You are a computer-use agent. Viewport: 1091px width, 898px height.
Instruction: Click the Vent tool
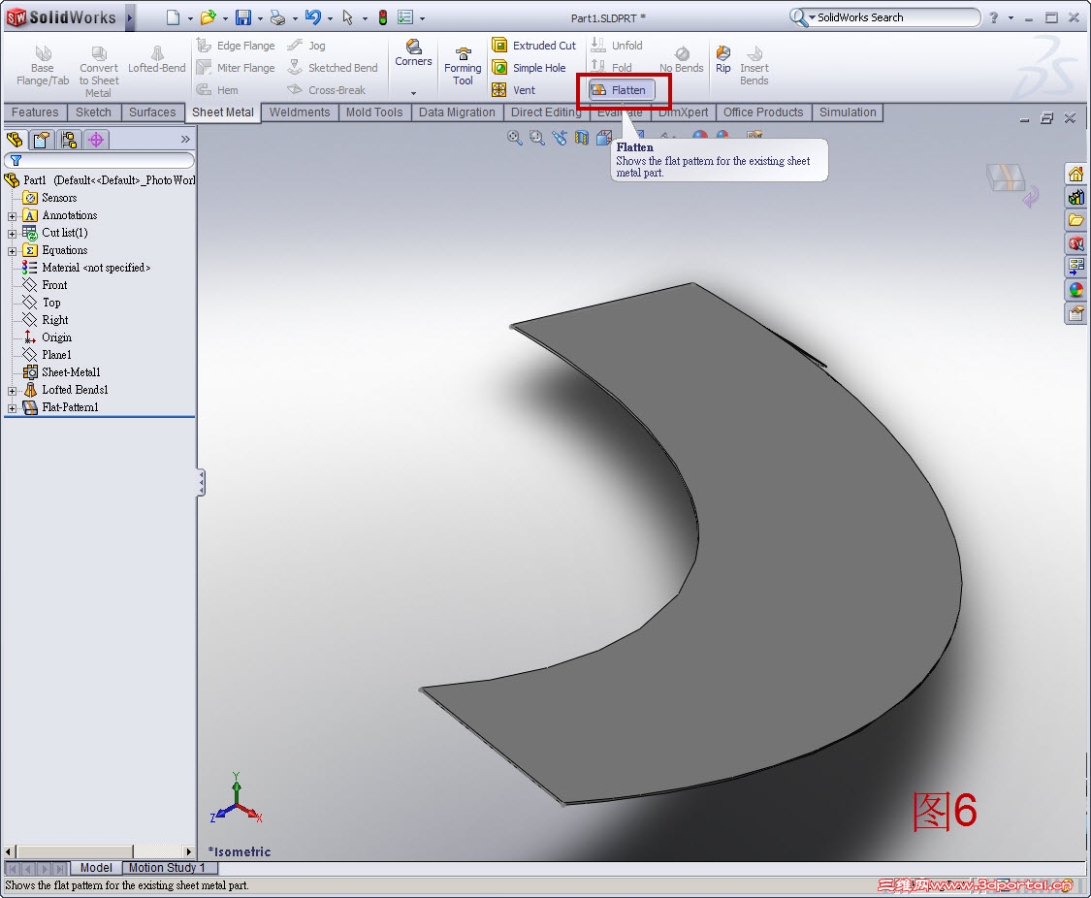(x=513, y=90)
